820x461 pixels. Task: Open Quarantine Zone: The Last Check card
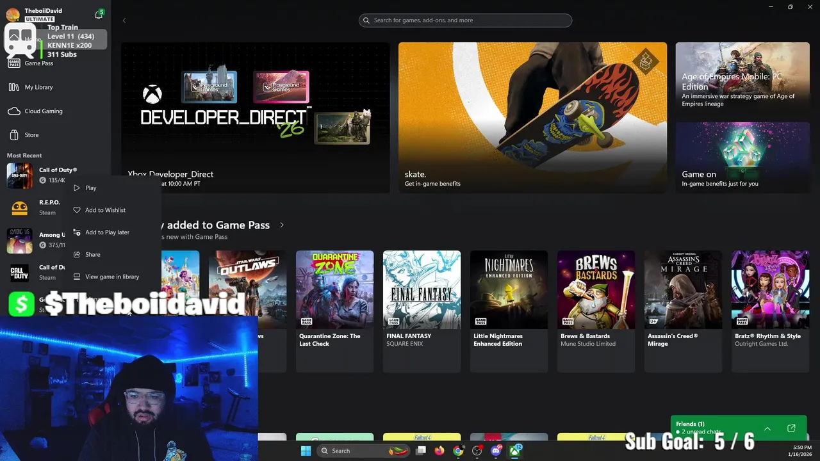coord(334,311)
